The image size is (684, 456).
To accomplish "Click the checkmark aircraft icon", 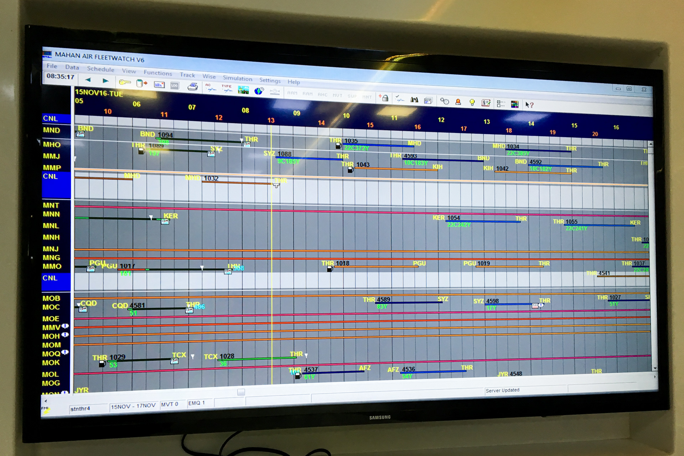I will pyautogui.click(x=400, y=99).
